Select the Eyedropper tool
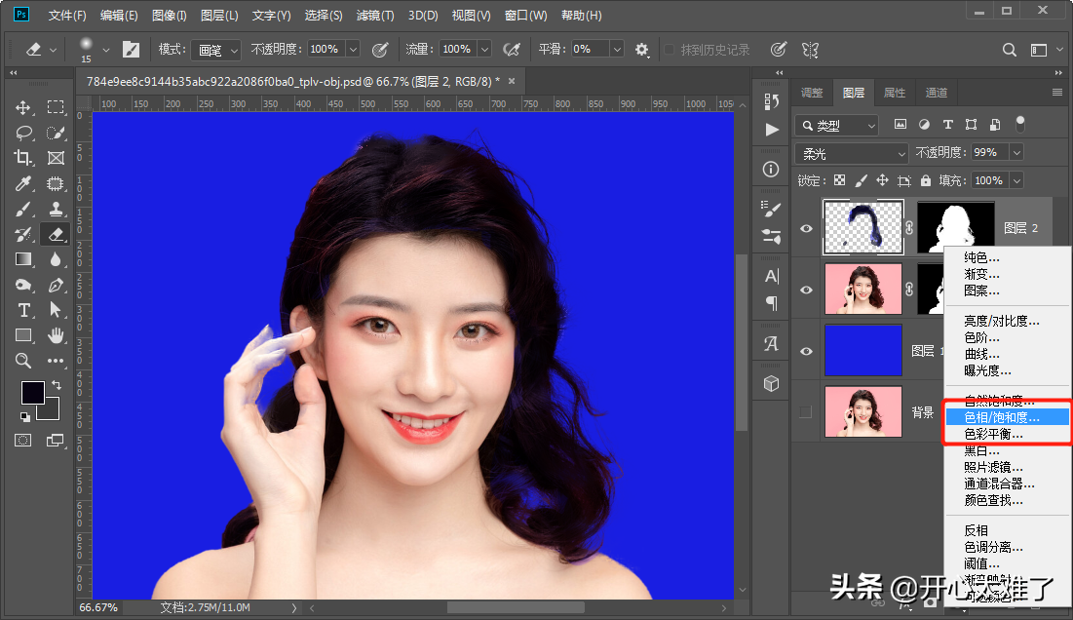 pos(23,183)
